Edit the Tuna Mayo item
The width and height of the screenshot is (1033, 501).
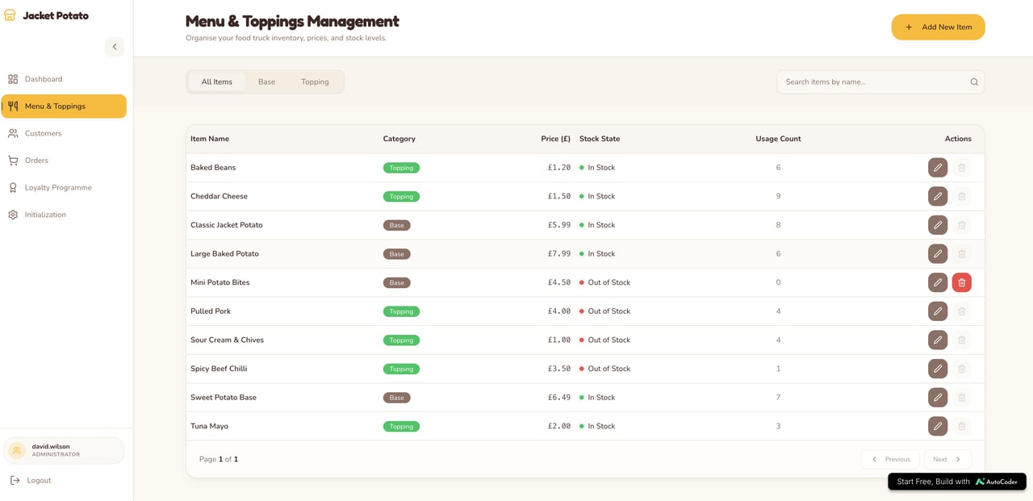pos(937,426)
